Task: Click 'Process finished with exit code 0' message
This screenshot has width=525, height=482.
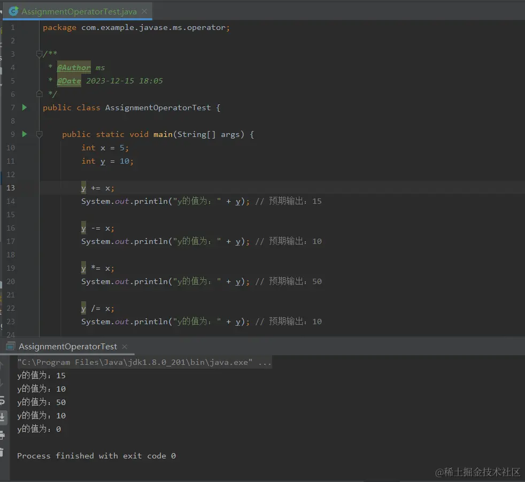Action: (96, 456)
